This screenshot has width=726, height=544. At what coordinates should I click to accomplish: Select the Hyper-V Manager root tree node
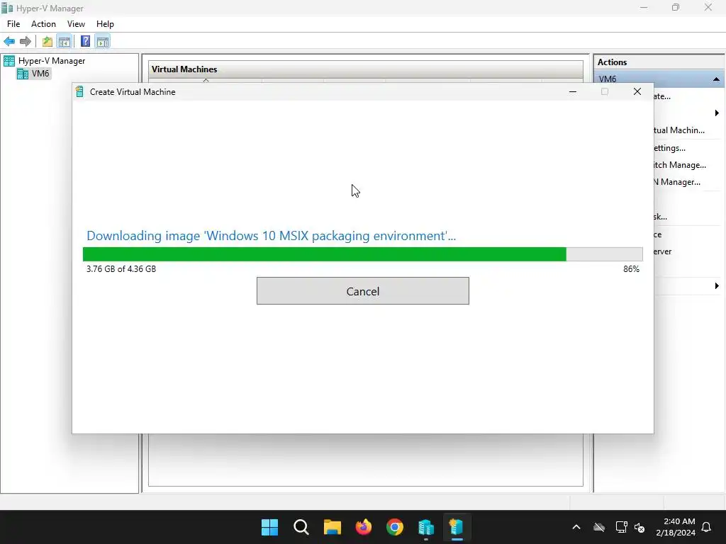point(51,61)
